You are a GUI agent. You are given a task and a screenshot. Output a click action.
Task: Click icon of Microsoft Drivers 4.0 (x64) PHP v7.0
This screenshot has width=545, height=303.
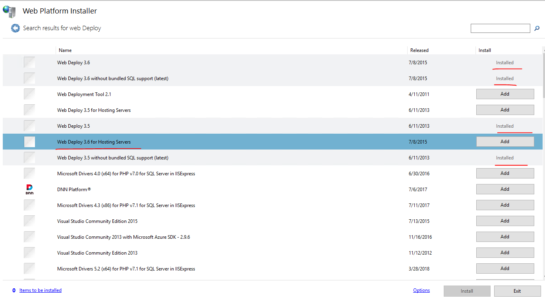click(29, 173)
